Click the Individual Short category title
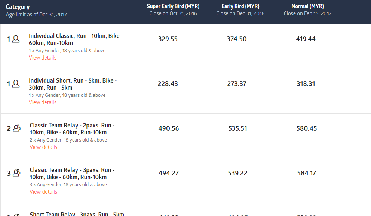Viewport: 371px width, 216px height. (73, 84)
